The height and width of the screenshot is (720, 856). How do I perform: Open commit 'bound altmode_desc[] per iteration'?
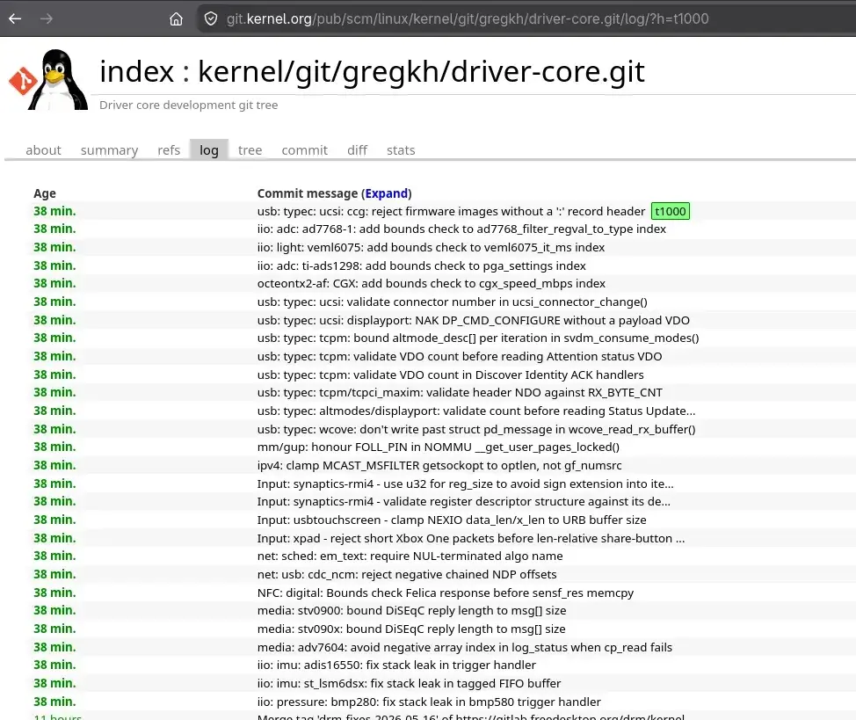(x=478, y=338)
